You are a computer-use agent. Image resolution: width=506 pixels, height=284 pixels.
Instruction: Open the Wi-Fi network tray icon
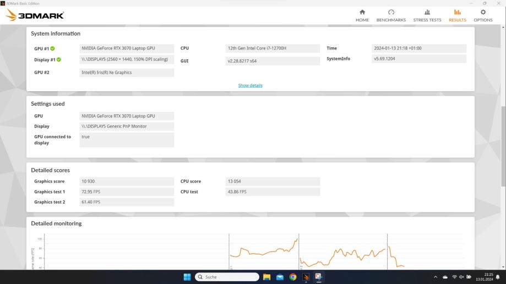pos(454,277)
